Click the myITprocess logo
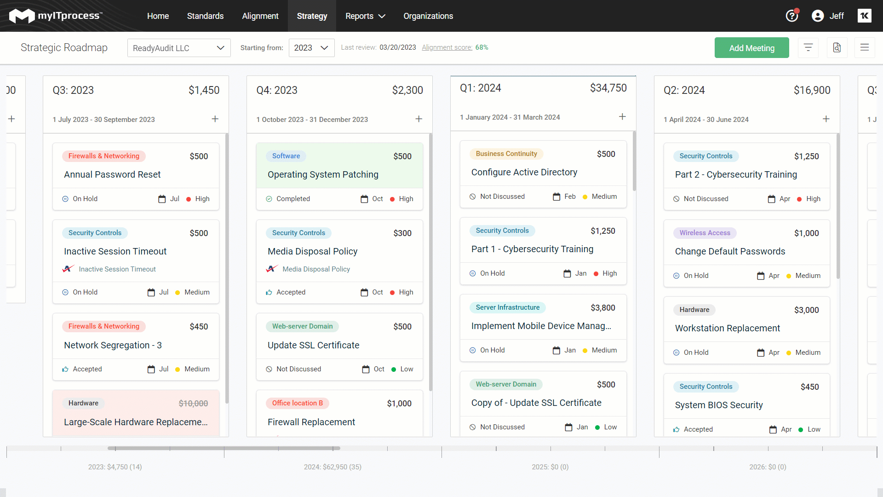 56,16
